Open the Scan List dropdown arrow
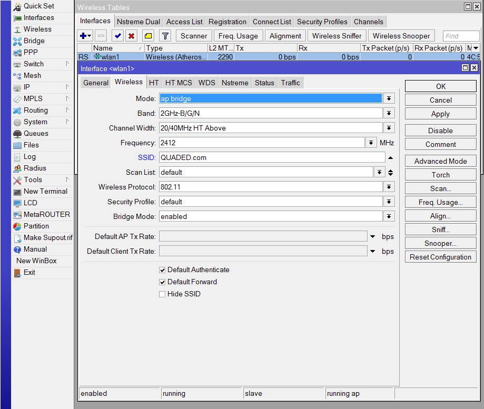Screen dimensions: 484x409 click(379, 172)
